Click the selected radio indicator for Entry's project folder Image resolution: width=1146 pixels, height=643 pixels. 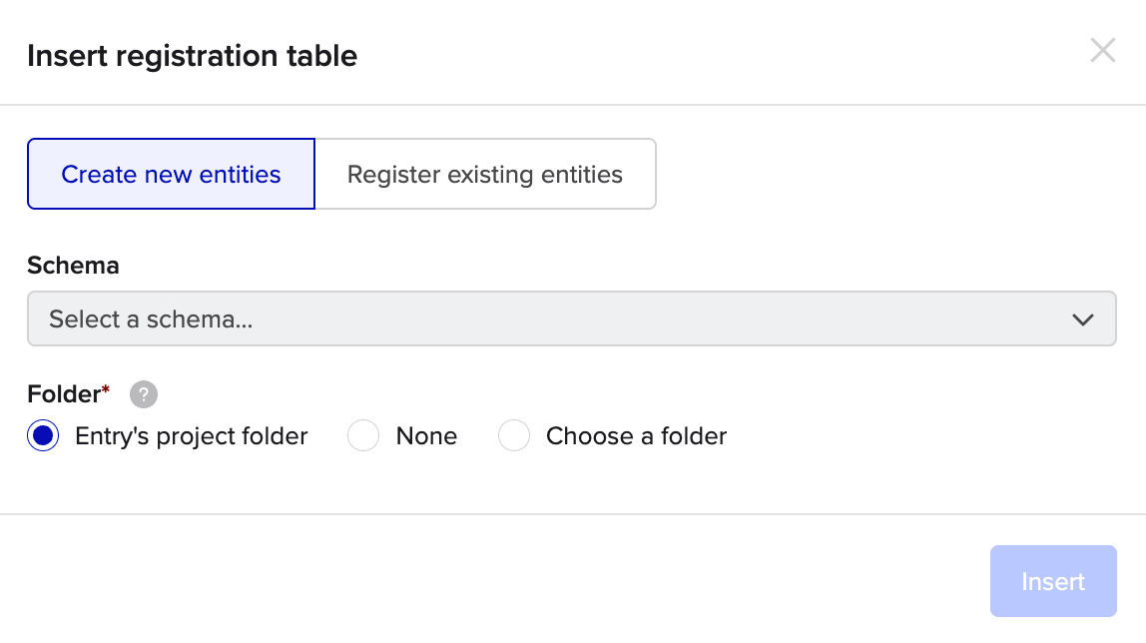[x=43, y=435]
